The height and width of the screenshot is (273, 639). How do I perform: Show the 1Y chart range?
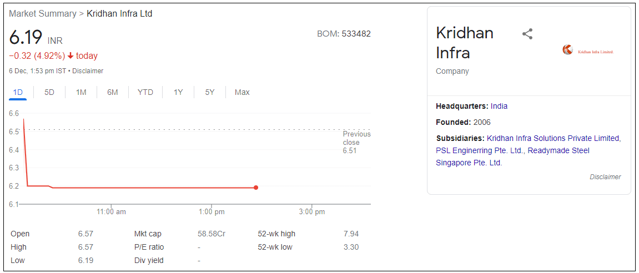(178, 92)
